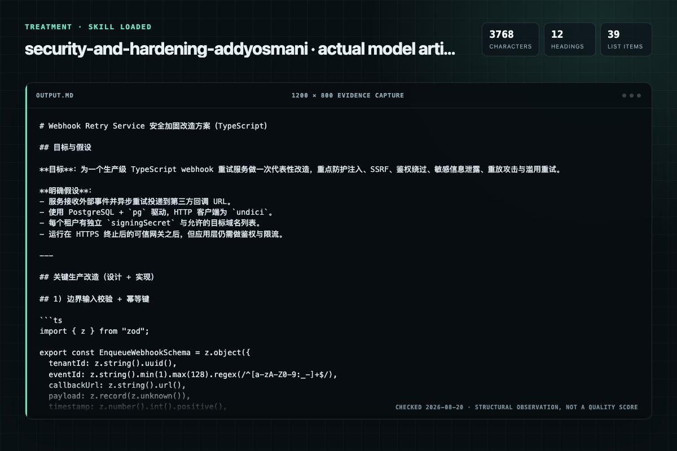Click the "**目标**" paragraph line
Viewport: 677px width, 451px height.
(x=301, y=169)
